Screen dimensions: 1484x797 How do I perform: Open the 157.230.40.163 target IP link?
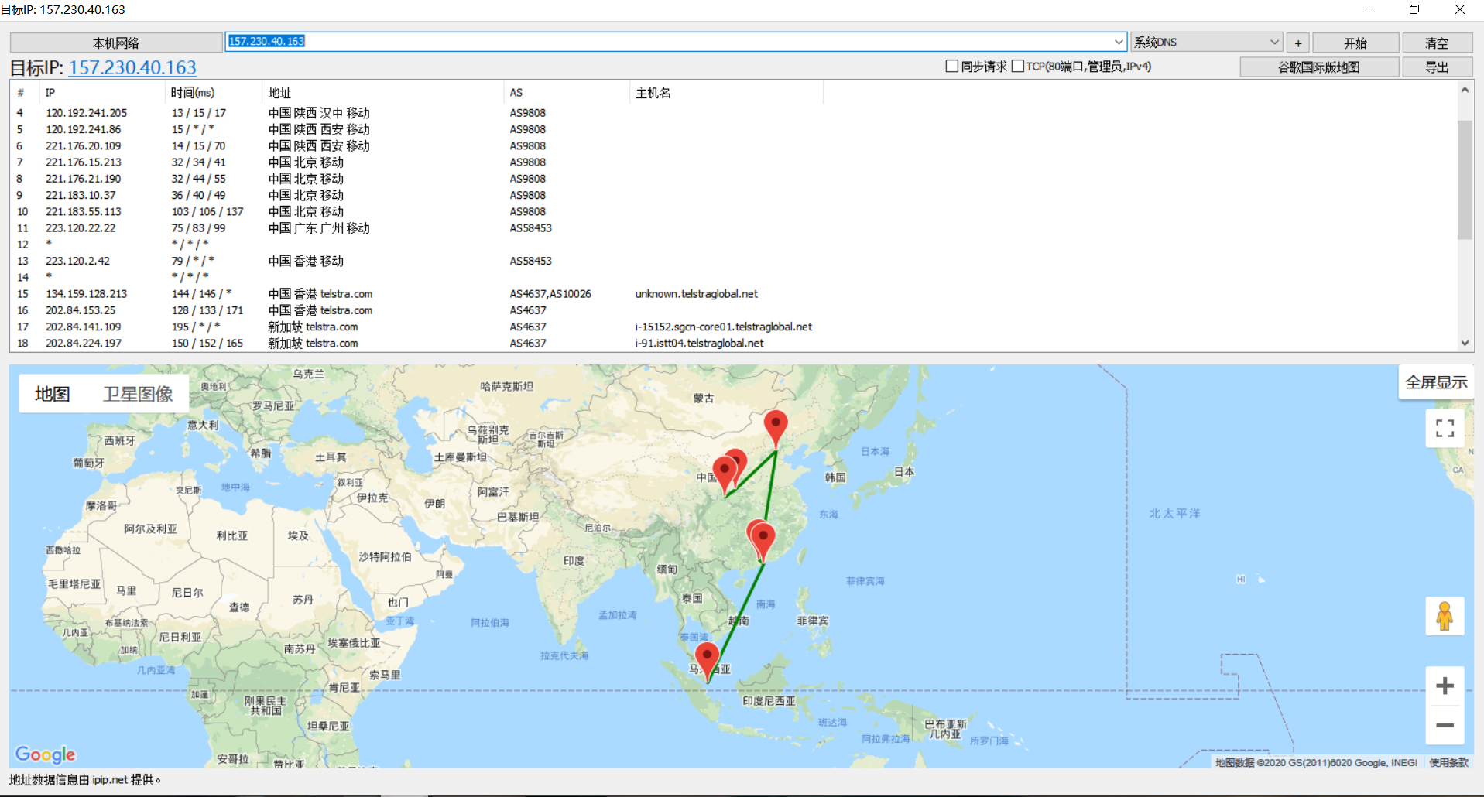pos(132,67)
